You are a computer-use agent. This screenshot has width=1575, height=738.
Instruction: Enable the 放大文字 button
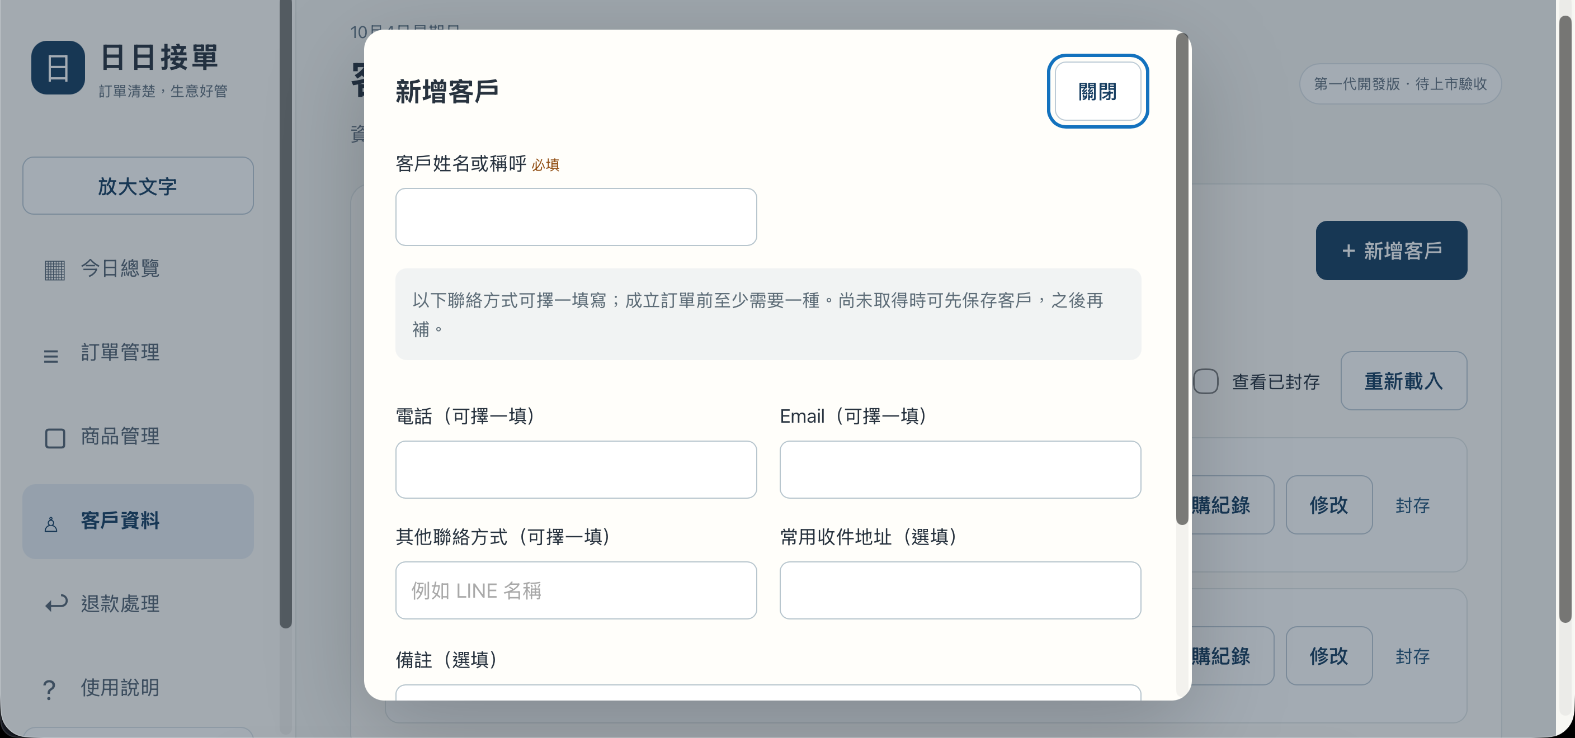[138, 186]
